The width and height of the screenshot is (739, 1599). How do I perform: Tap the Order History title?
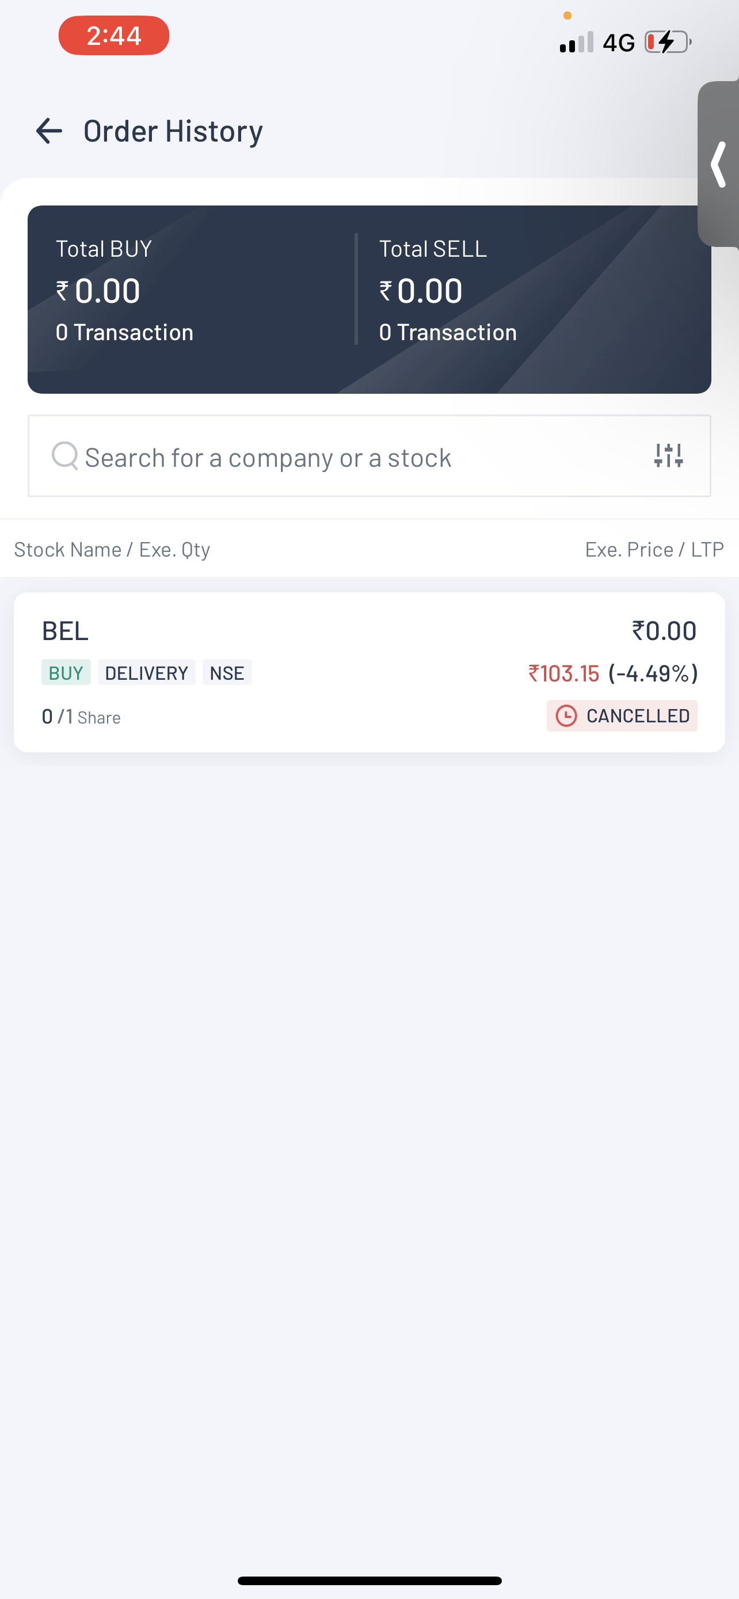point(173,131)
